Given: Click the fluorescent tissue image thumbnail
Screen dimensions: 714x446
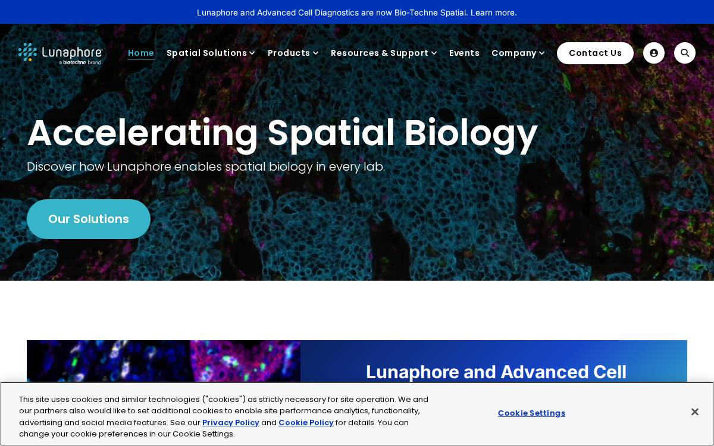Looking at the screenshot, I should 164,362.
